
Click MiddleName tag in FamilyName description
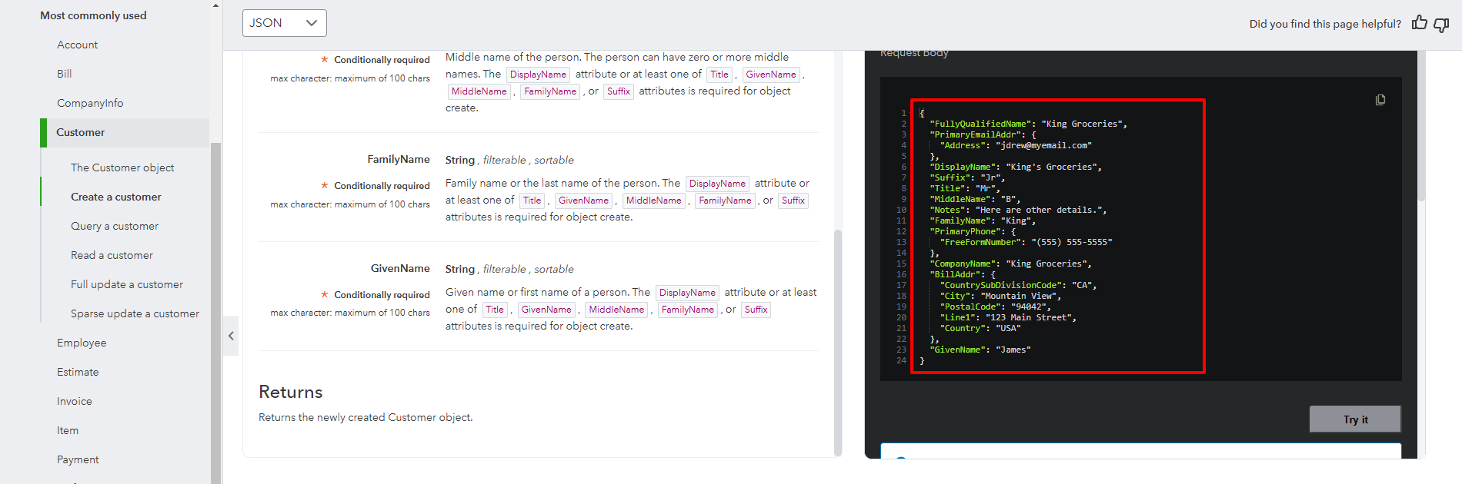tap(654, 201)
